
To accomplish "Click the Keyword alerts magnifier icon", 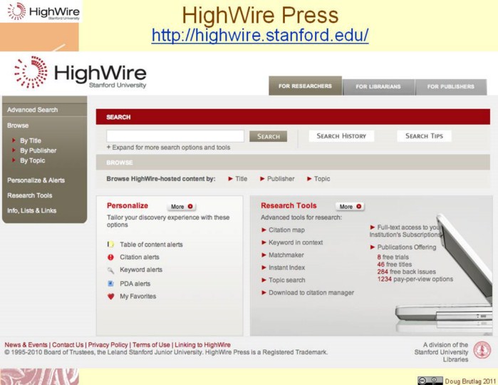I will point(110,270).
